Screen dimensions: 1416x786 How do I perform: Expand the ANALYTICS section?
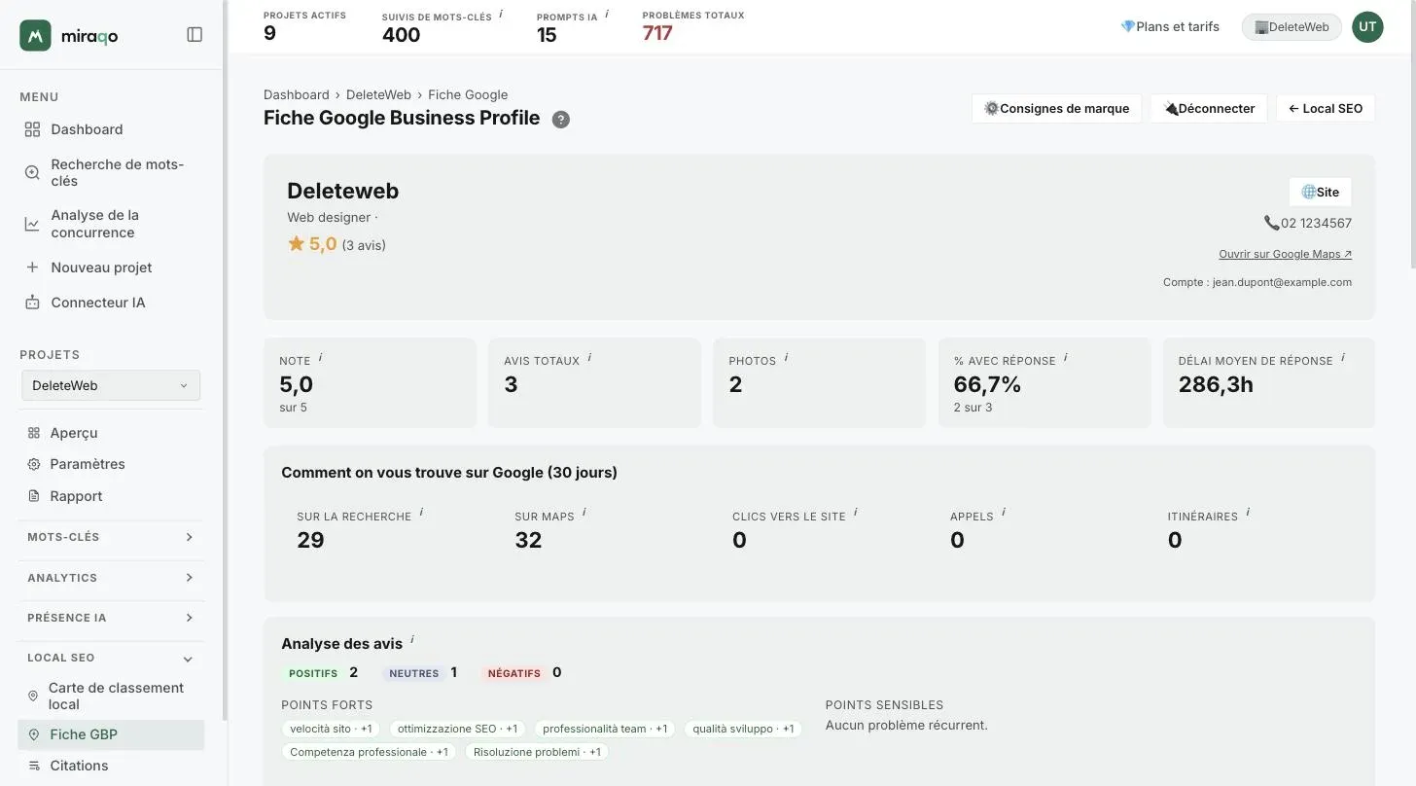click(111, 578)
